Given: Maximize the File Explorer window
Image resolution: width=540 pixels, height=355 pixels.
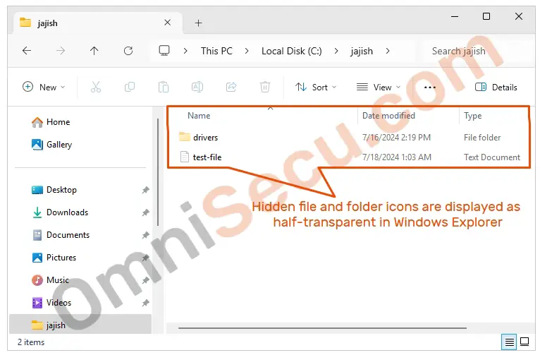Looking at the screenshot, I should coord(486,16).
